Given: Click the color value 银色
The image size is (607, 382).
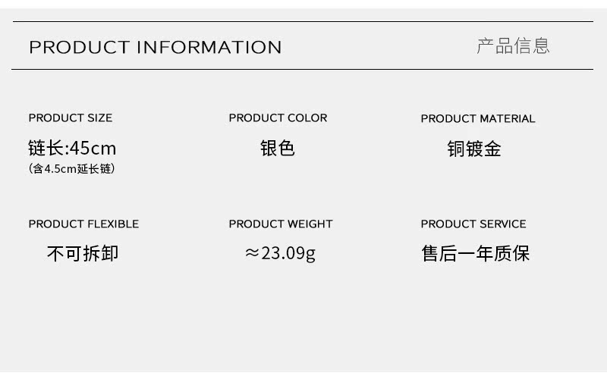Looking at the screenshot, I should (x=277, y=148).
